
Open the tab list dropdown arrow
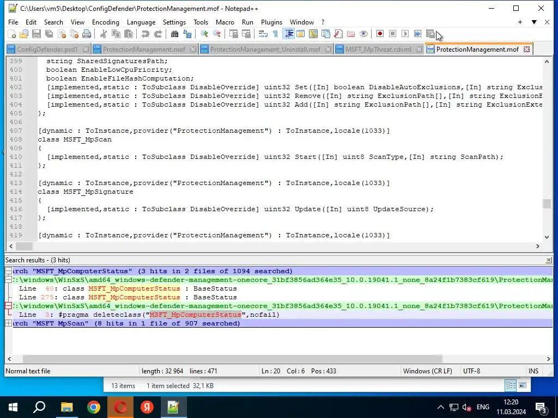534,22
